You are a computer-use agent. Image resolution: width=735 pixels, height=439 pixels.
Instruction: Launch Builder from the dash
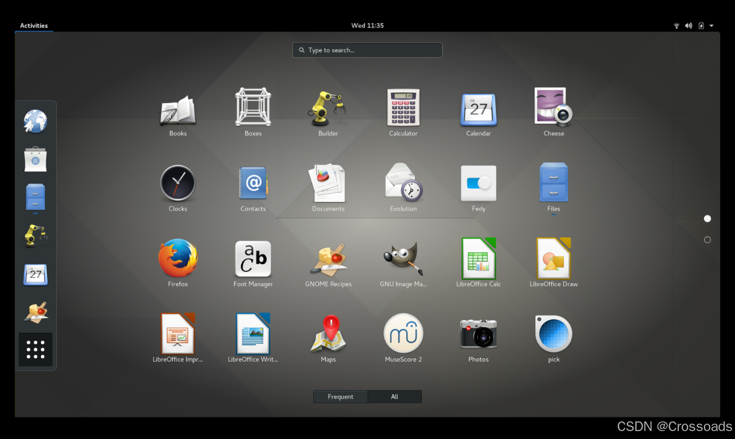35,235
